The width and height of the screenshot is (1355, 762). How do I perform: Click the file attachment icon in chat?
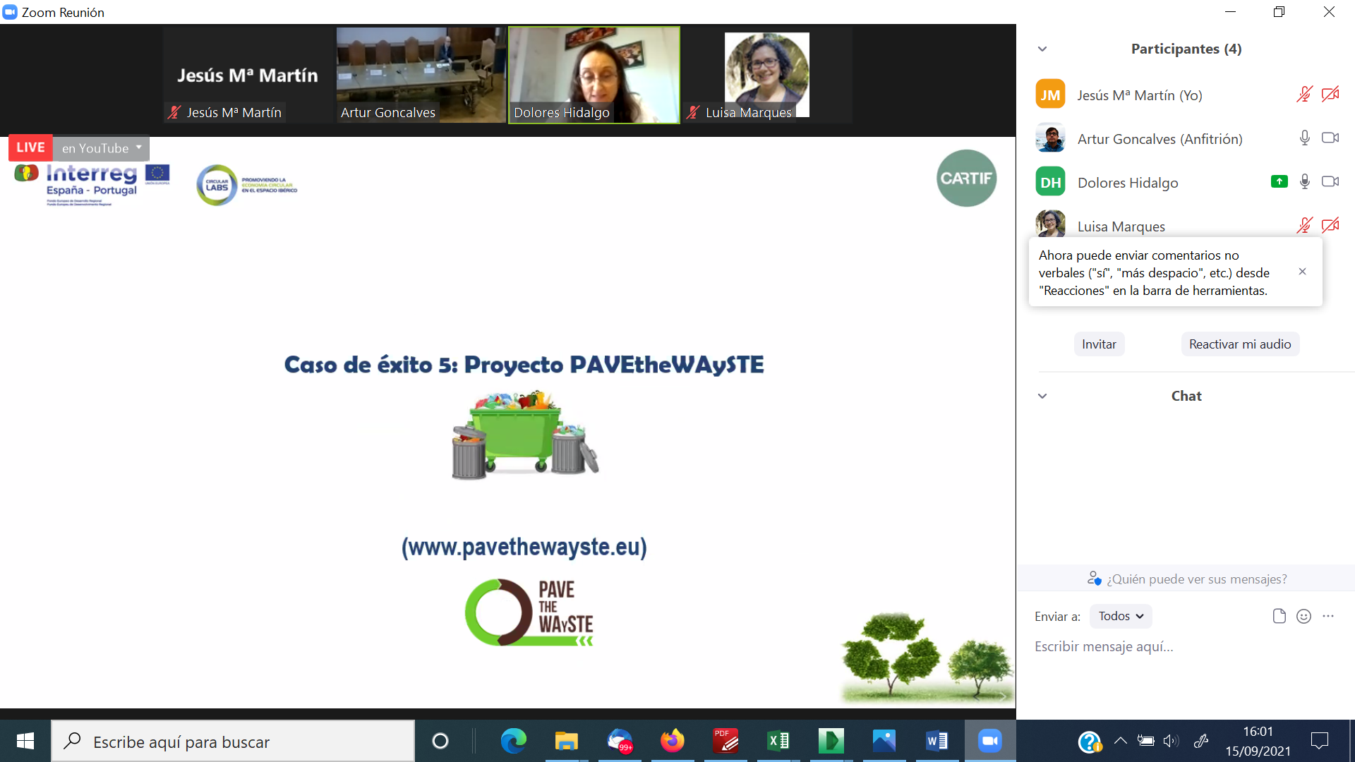point(1279,616)
